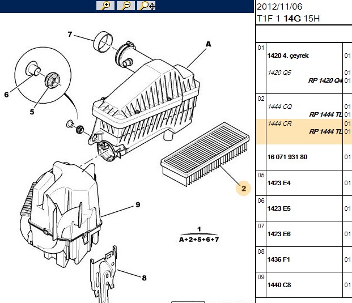Screen dimensions: 352x303
Task: Click the air filter element drawing
Action: (x=205, y=154)
